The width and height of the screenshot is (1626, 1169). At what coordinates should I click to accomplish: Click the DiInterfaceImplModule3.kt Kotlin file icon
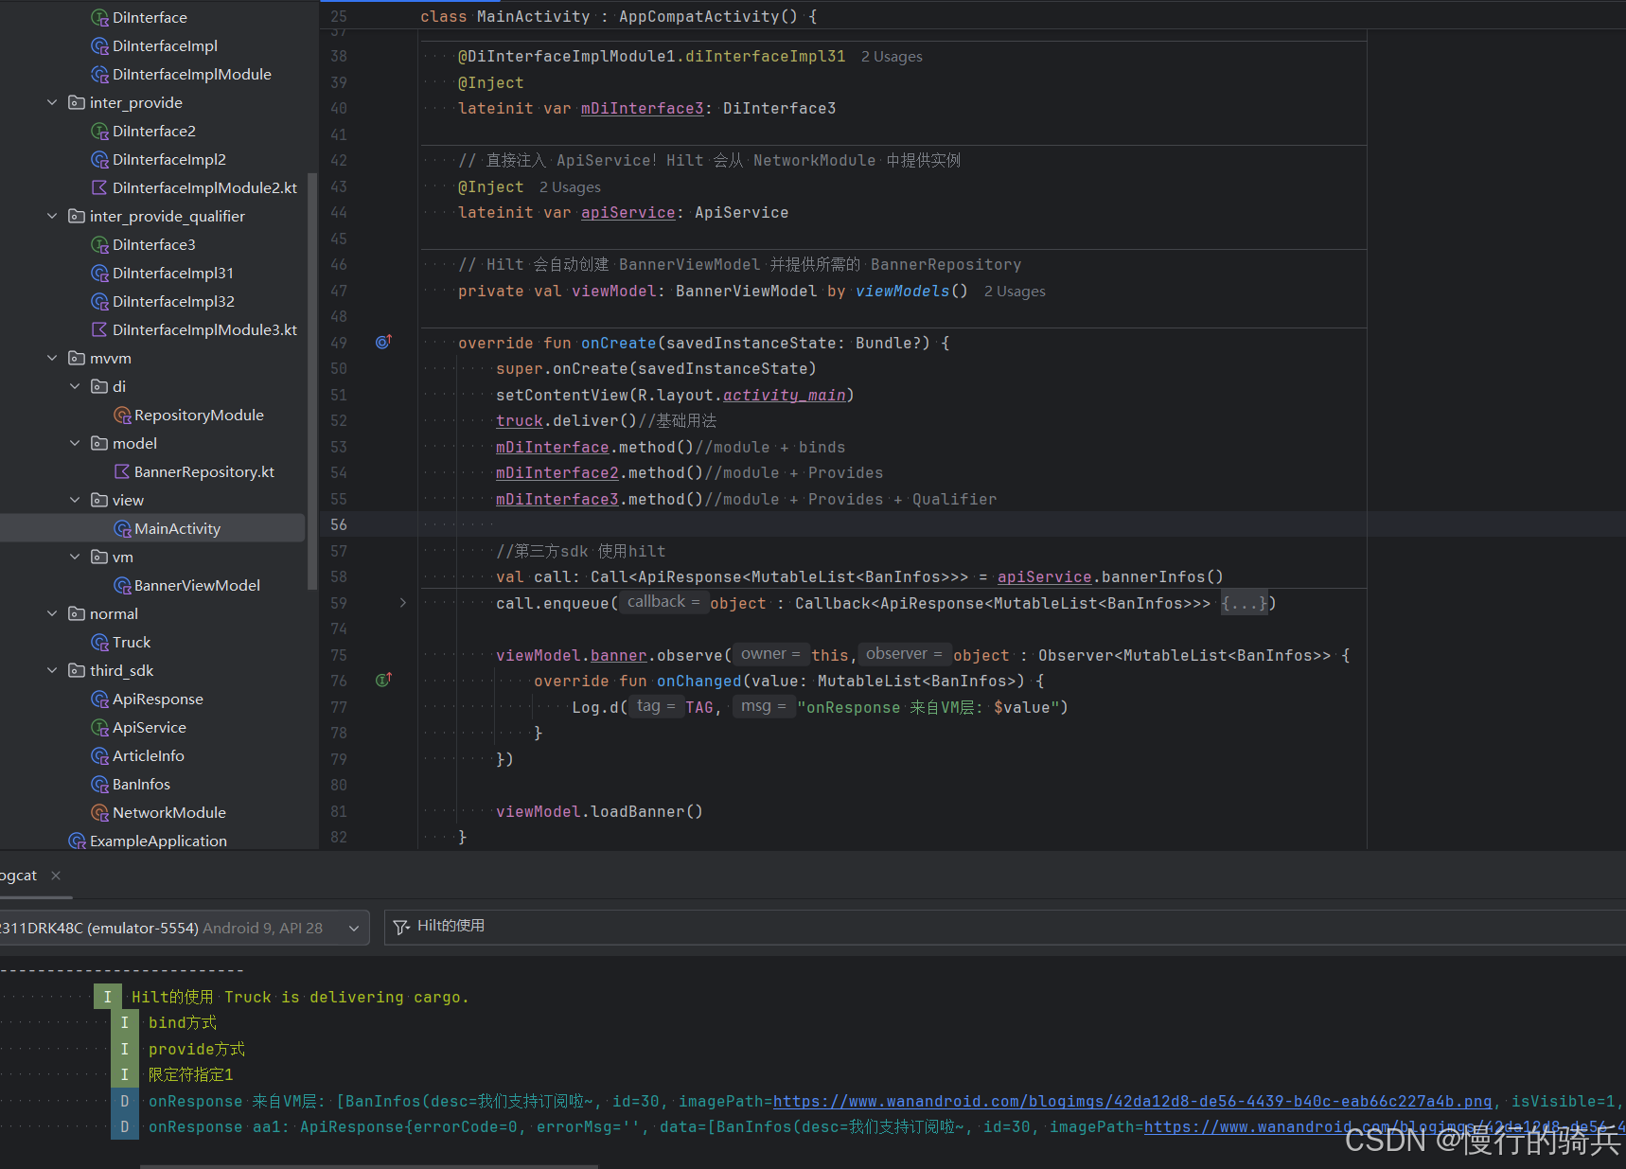(99, 329)
